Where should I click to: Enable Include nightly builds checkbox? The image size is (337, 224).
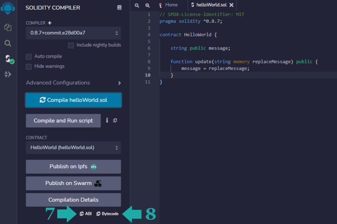71,45
